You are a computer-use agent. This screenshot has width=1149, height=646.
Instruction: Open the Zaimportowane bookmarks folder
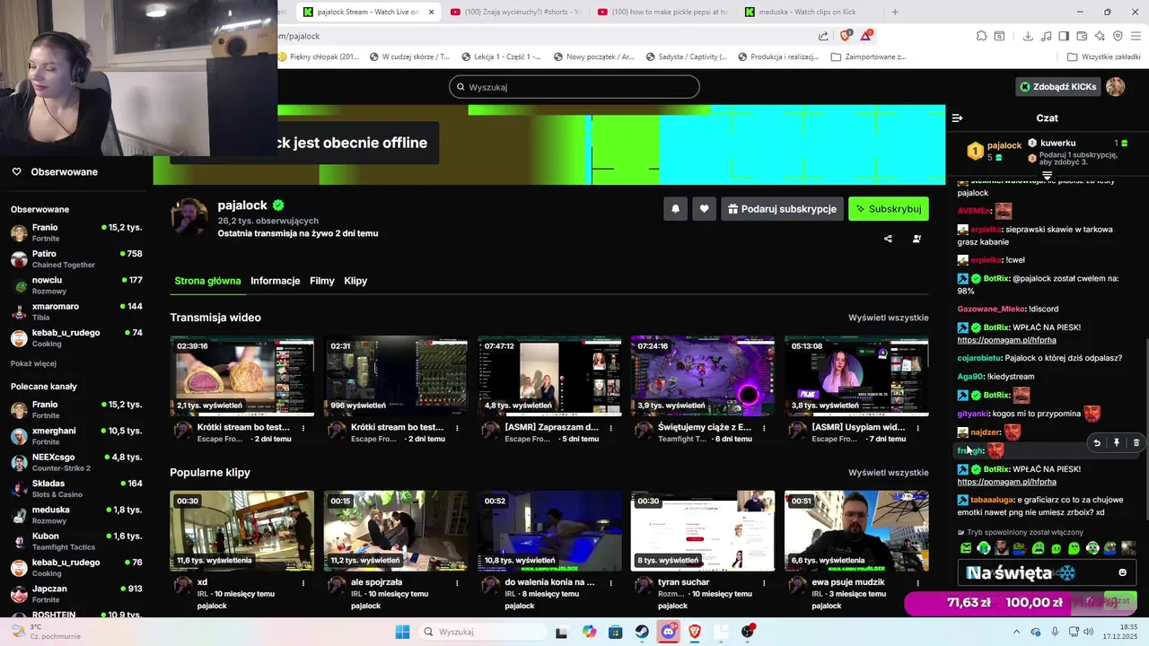click(x=868, y=57)
